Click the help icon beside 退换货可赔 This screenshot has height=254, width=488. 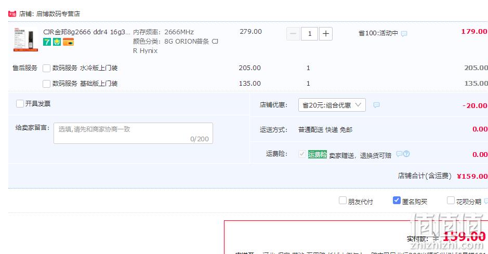pyautogui.click(x=406, y=154)
